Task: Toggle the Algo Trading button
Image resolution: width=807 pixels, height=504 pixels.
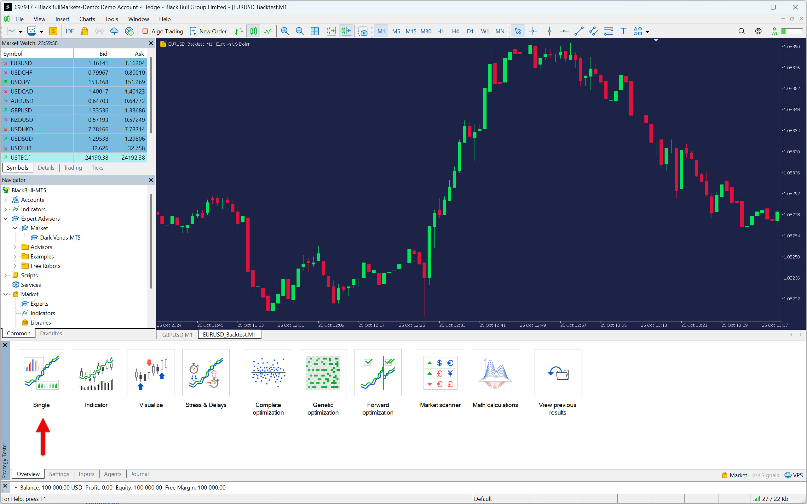Action: 163,31
